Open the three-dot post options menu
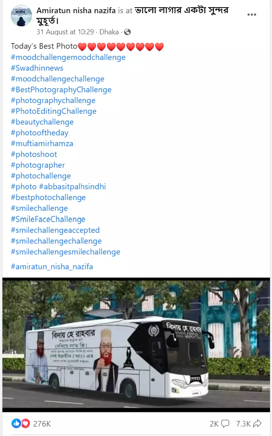Image resolution: width=272 pixels, height=436 pixels. [x=252, y=14]
